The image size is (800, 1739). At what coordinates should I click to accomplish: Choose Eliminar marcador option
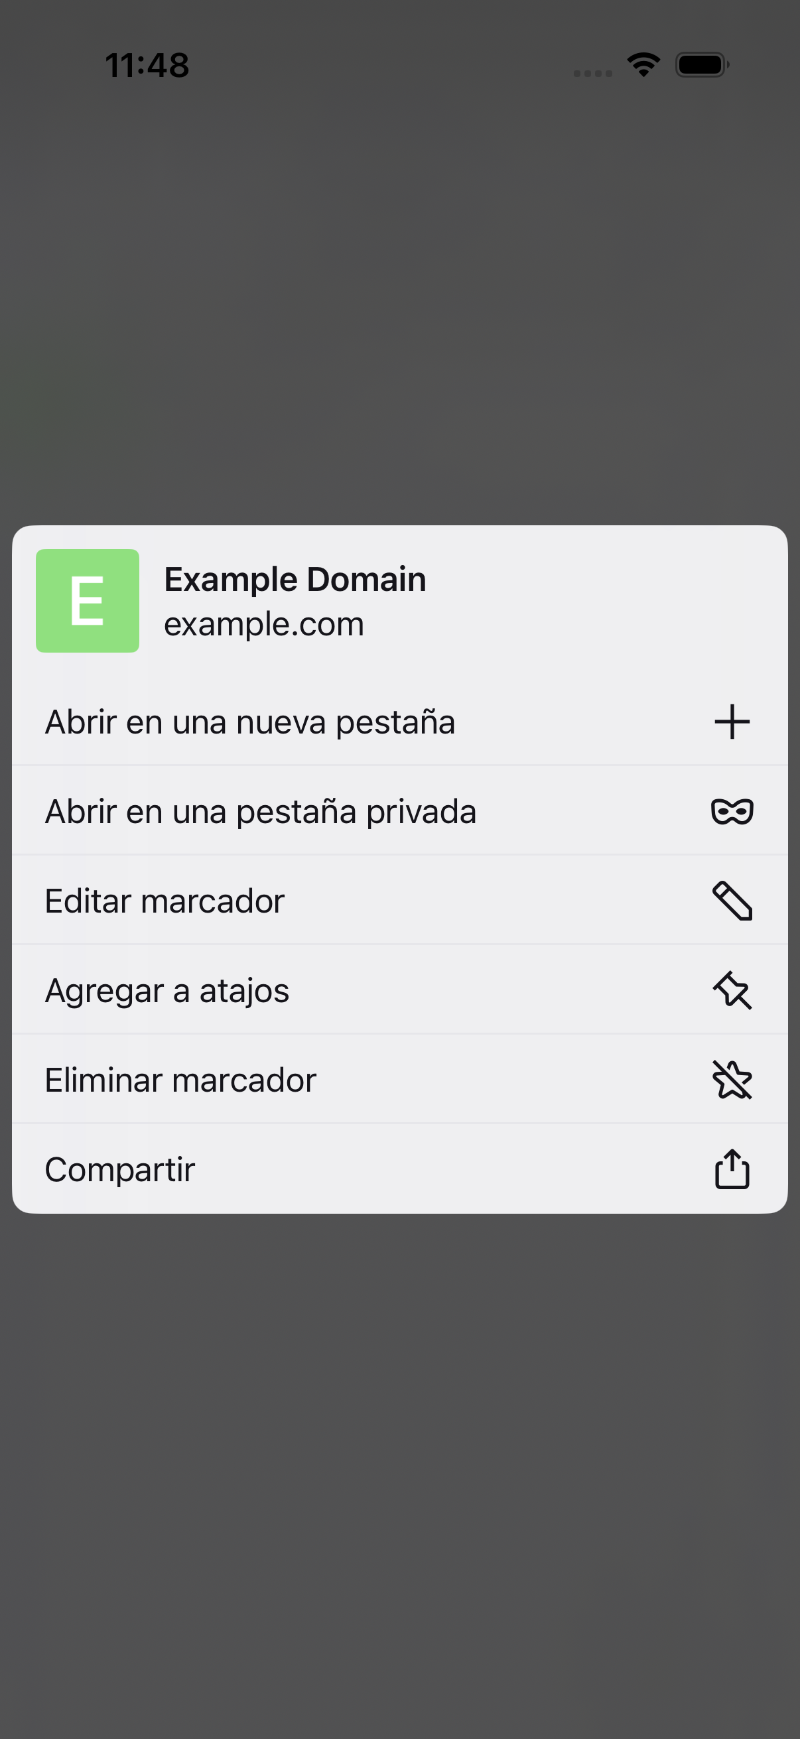[399, 1080]
